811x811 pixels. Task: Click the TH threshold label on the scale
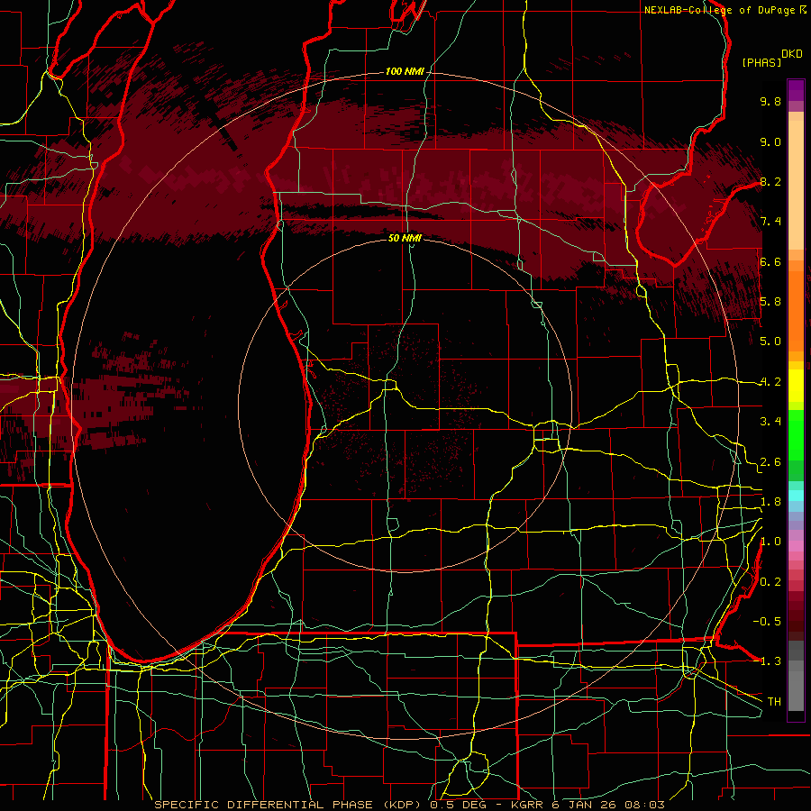pyautogui.click(x=774, y=702)
